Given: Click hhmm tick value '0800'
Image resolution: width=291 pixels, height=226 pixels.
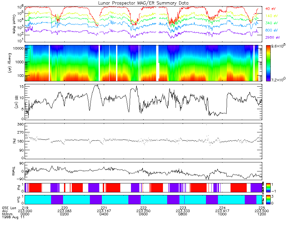Looking at the screenshot, I should click(x=183, y=214).
